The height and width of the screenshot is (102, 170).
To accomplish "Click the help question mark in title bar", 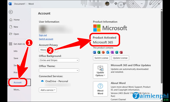I will tap(133, 4).
